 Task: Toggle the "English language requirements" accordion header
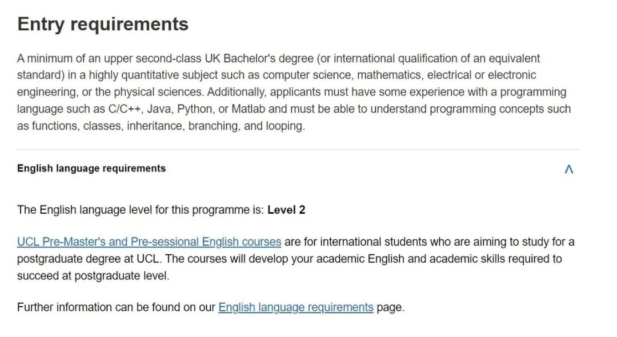click(298, 168)
